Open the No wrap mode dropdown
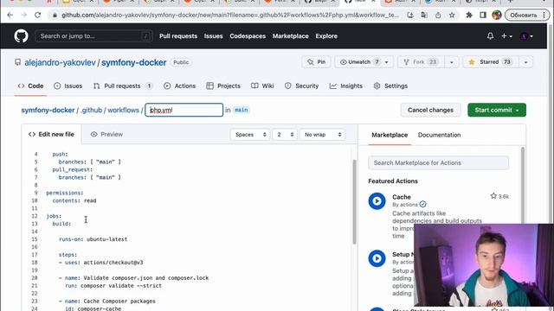The width and height of the screenshot is (554, 311). click(323, 135)
